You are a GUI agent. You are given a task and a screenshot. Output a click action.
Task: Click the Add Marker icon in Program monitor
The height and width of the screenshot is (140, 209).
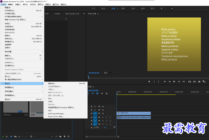tap(149, 82)
